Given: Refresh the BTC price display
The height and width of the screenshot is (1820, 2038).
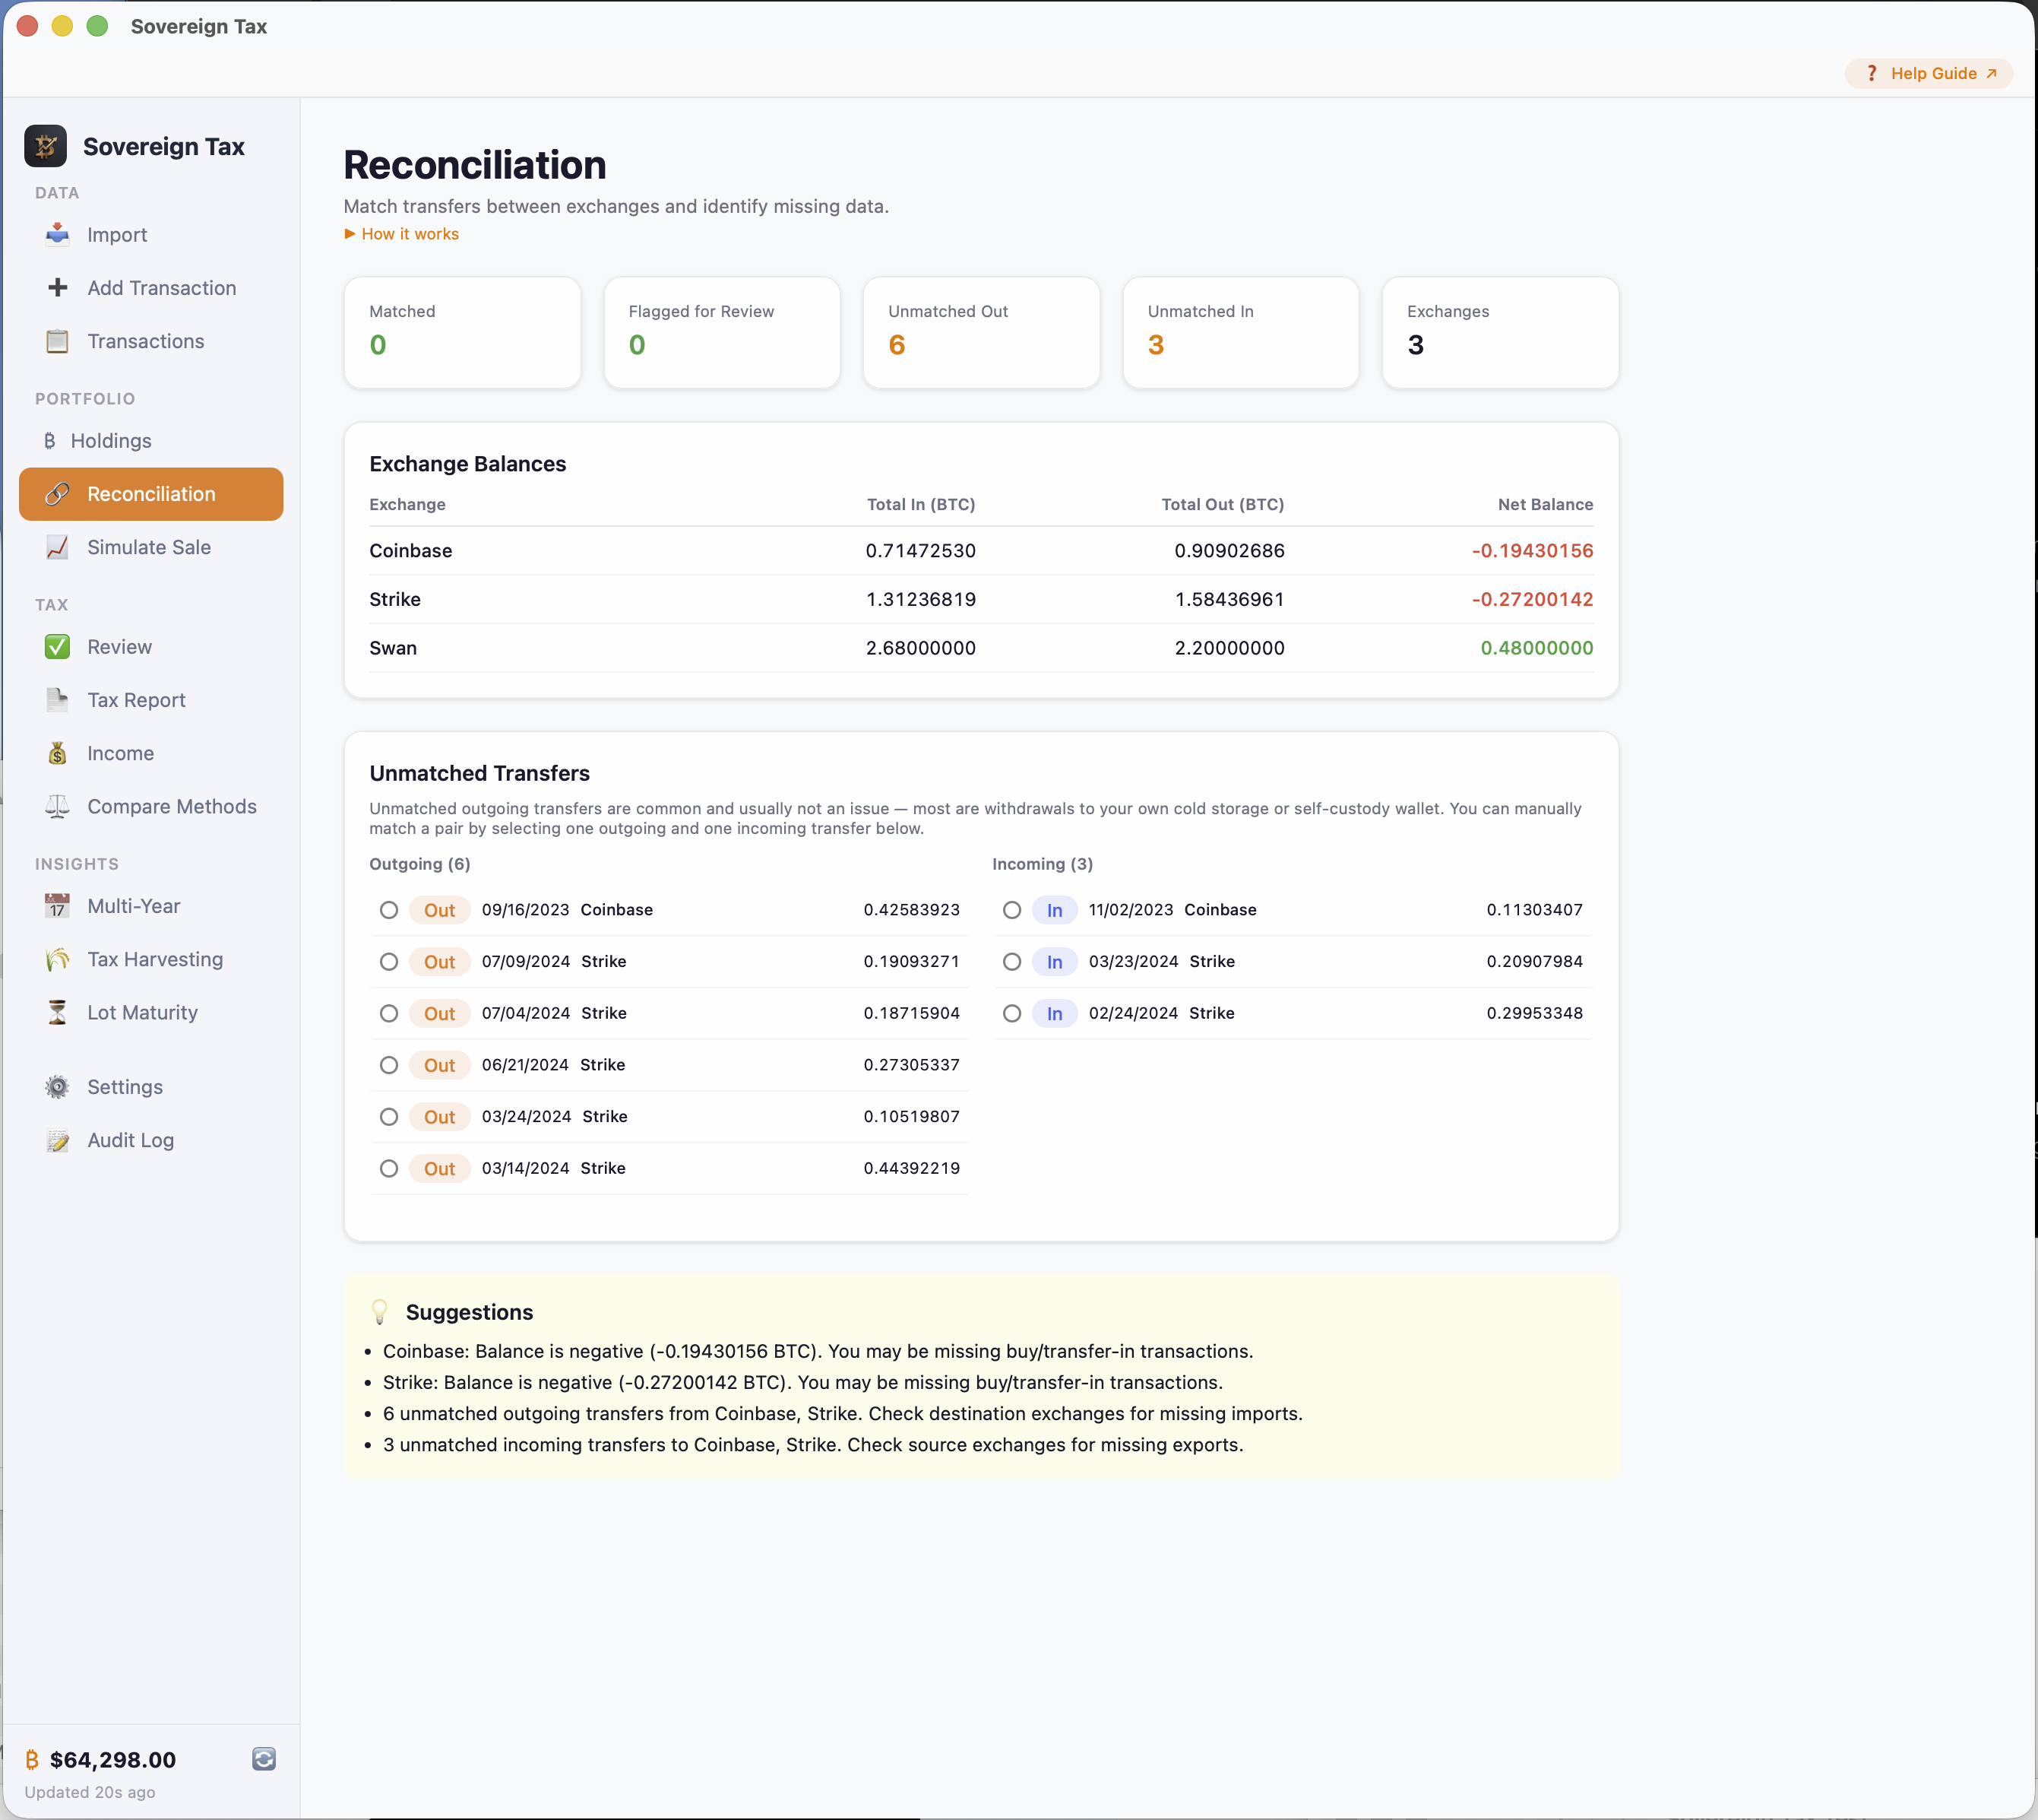Looking at the screenshot, I should tap(264, 1759).
